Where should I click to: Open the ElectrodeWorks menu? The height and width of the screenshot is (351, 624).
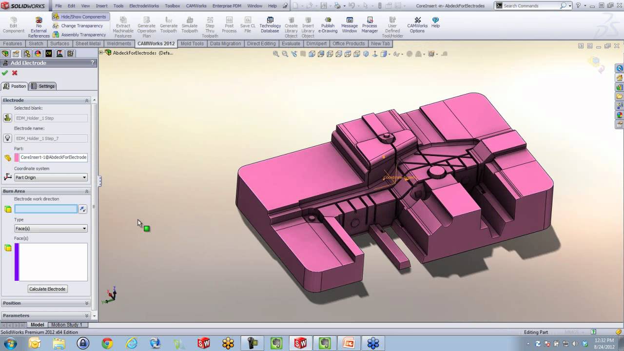coord(144,6)
